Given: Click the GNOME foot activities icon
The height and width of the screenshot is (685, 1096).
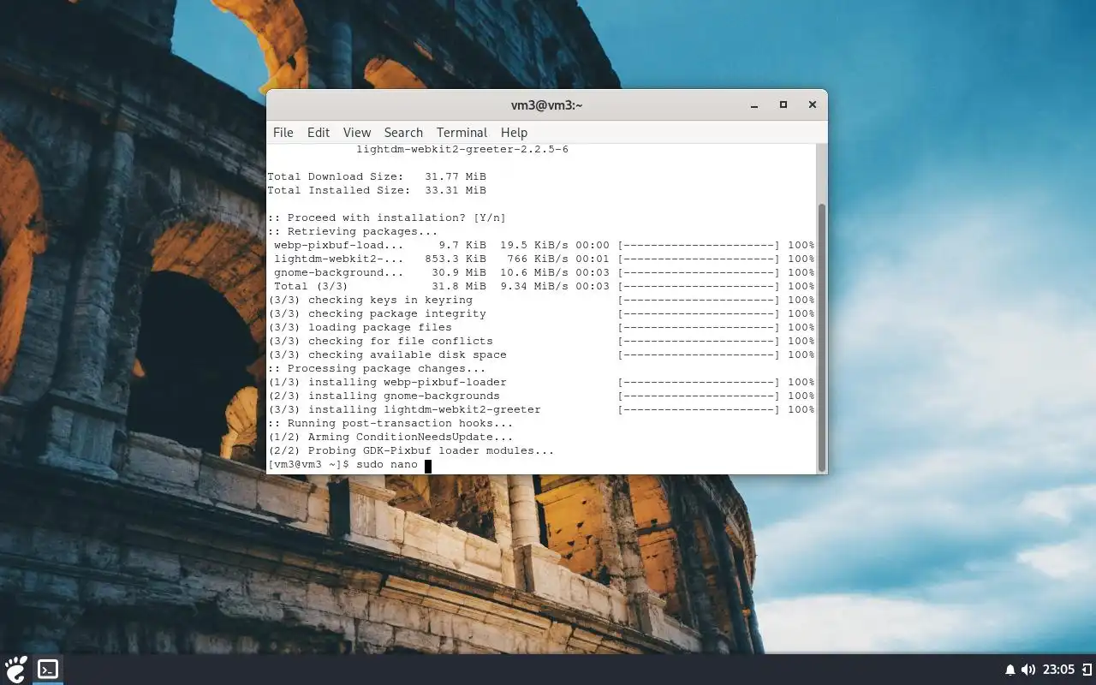Looking at the screenshot, I should (16, 669).
